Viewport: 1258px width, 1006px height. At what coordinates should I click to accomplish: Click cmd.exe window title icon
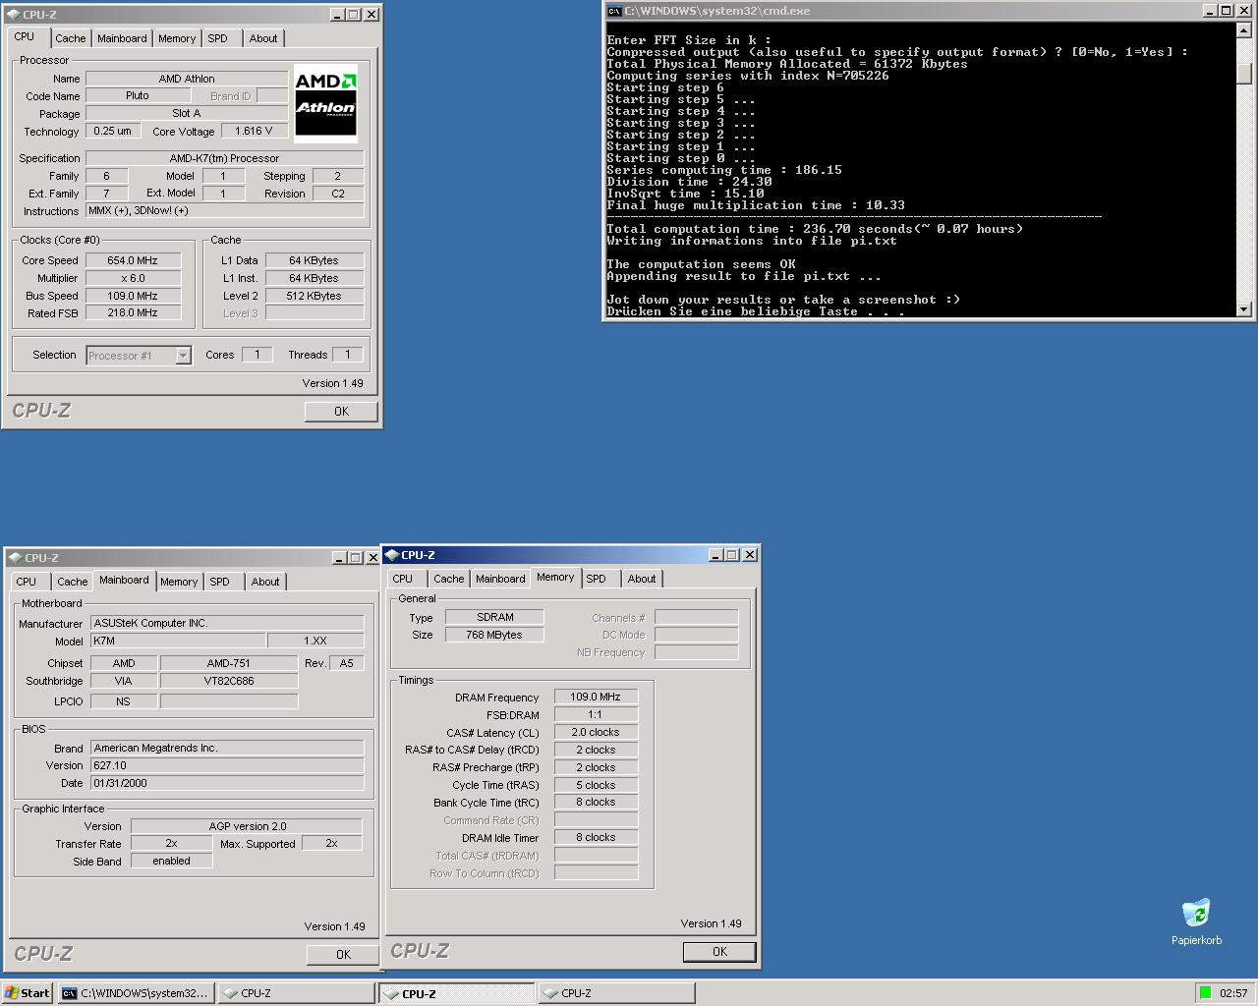pos(614,11)
